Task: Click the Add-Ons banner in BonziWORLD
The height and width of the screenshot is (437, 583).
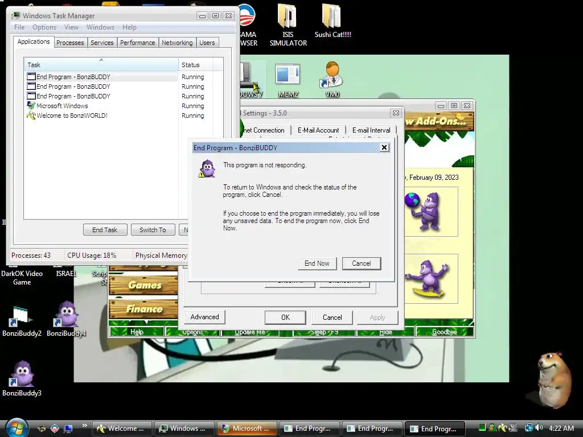Action: [x=439, y=121]
